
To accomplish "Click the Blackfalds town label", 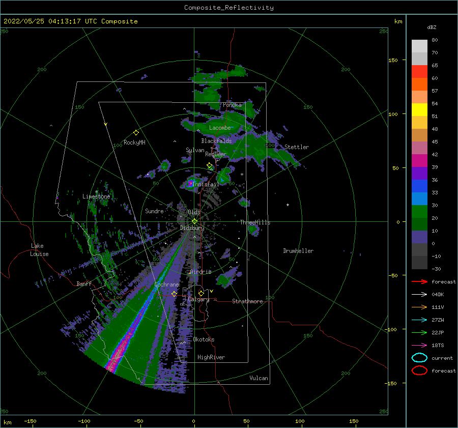I will pos(216,141).
